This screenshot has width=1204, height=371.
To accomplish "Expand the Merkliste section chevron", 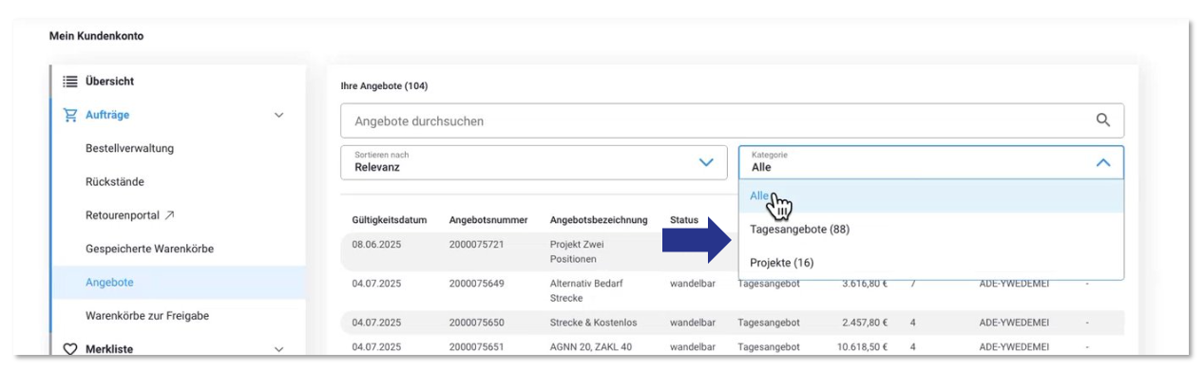I will (x=278, y=349).
